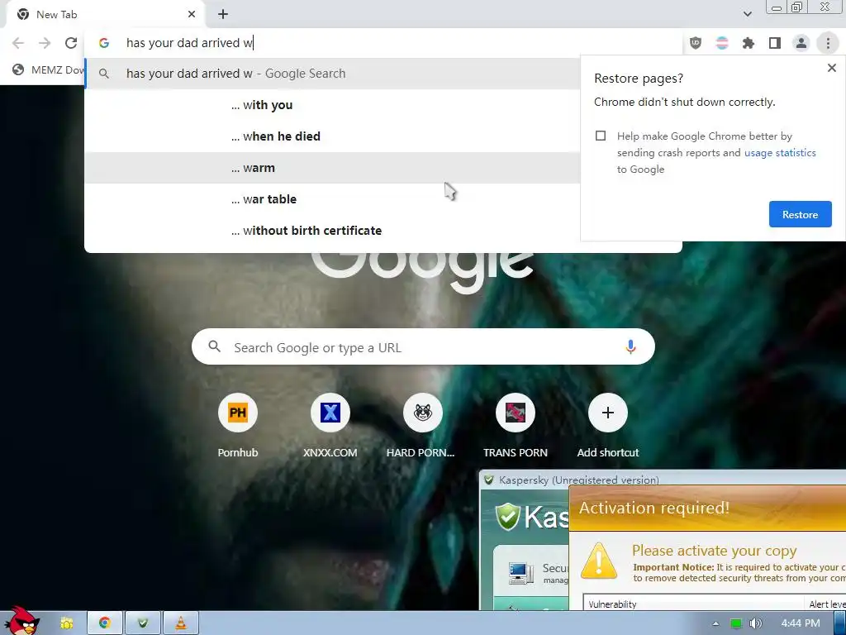Viewport: 846px width, 635px height.
Task: Click the browser forward arrow
Action: tap(45, 43)
